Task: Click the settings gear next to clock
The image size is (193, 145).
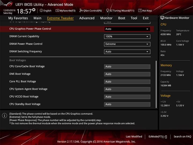Action: click(34, 10)
